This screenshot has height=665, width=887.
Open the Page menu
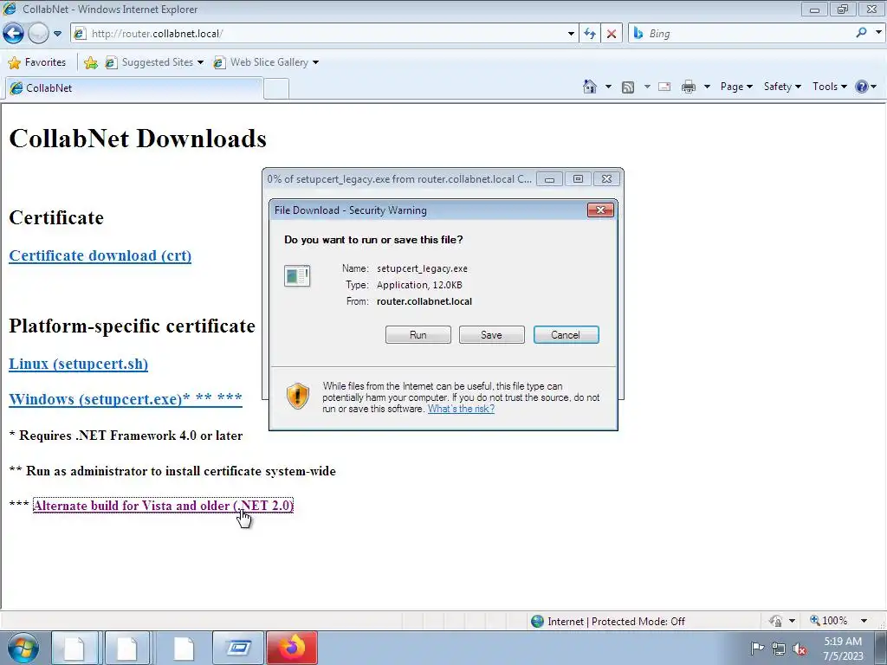(736, 87)
